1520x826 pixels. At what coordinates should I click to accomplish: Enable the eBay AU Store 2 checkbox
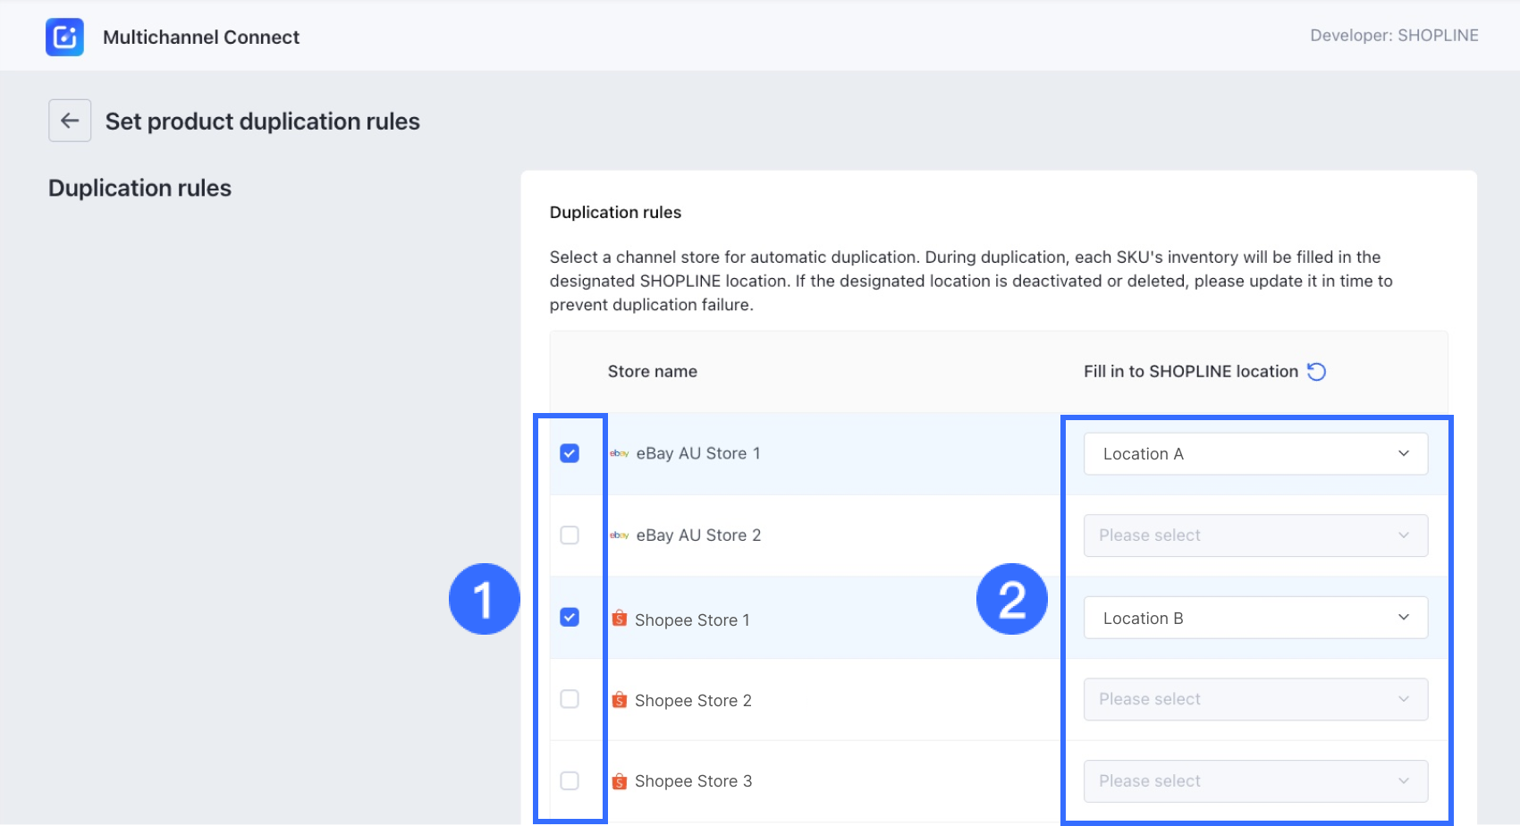click(x=570, y=535)
